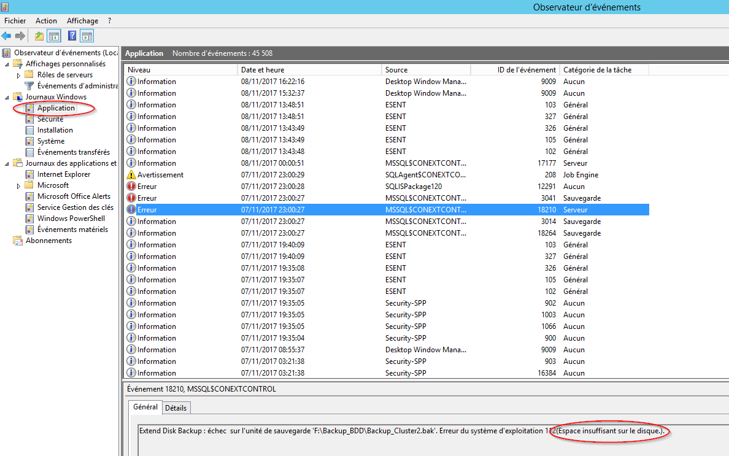
Task: Click the warning icon of SQLAgent Avertissement row
Action: click(x=131, y=175)
